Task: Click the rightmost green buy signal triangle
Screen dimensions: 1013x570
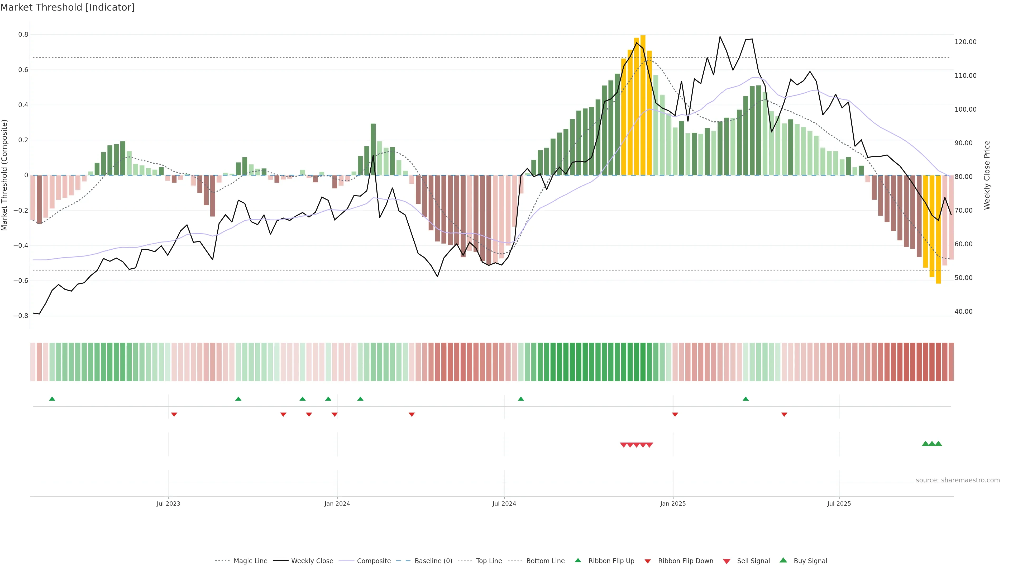Action: point(938,444)
